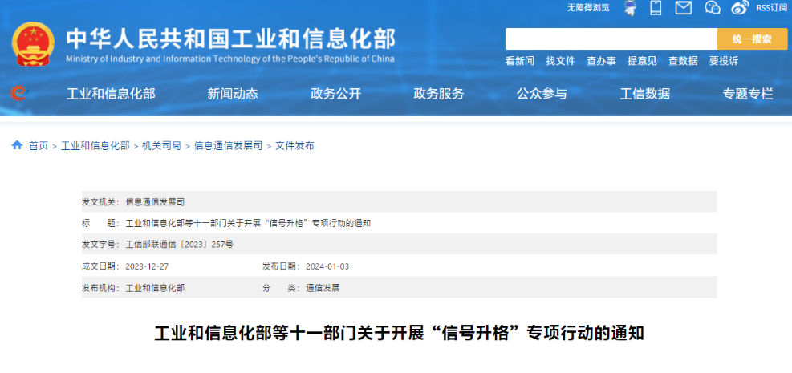Open 查办事 quick link
Image resolution: width=792 pixels, height=373 pixels.
point(602,61)
